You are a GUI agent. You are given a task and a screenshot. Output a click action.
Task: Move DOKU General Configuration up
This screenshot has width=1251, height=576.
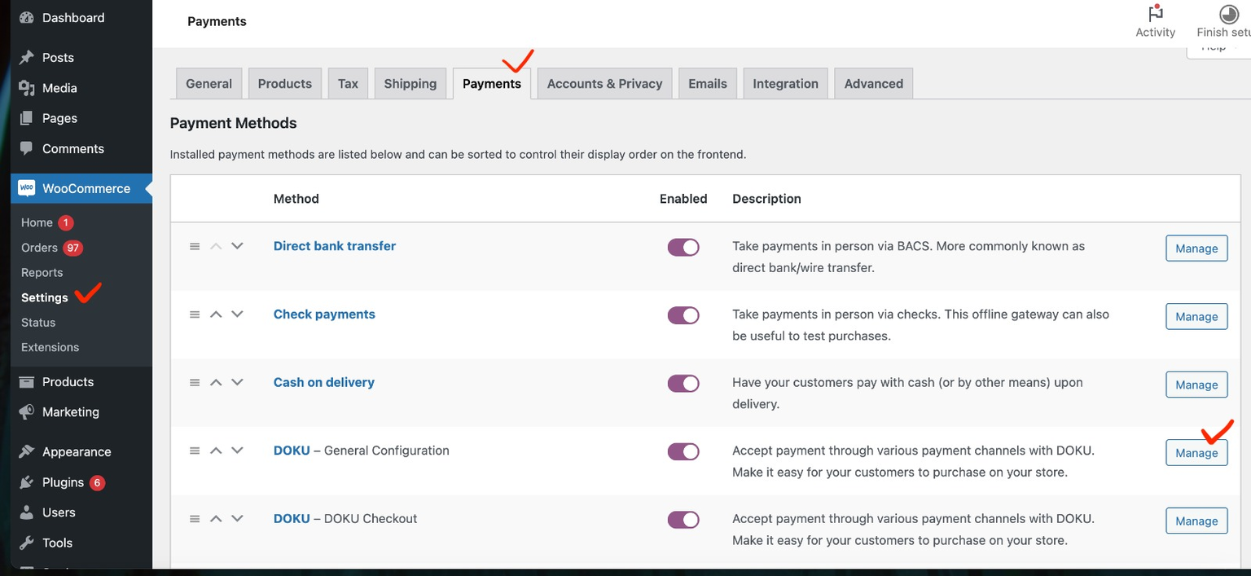click(216, 451)
